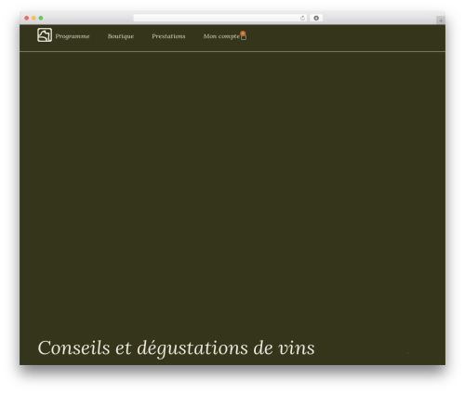This screenshot has height=393, width=465.
Task: Click the heading Conseils et dégustations de vins
Action: click(176, 348)
